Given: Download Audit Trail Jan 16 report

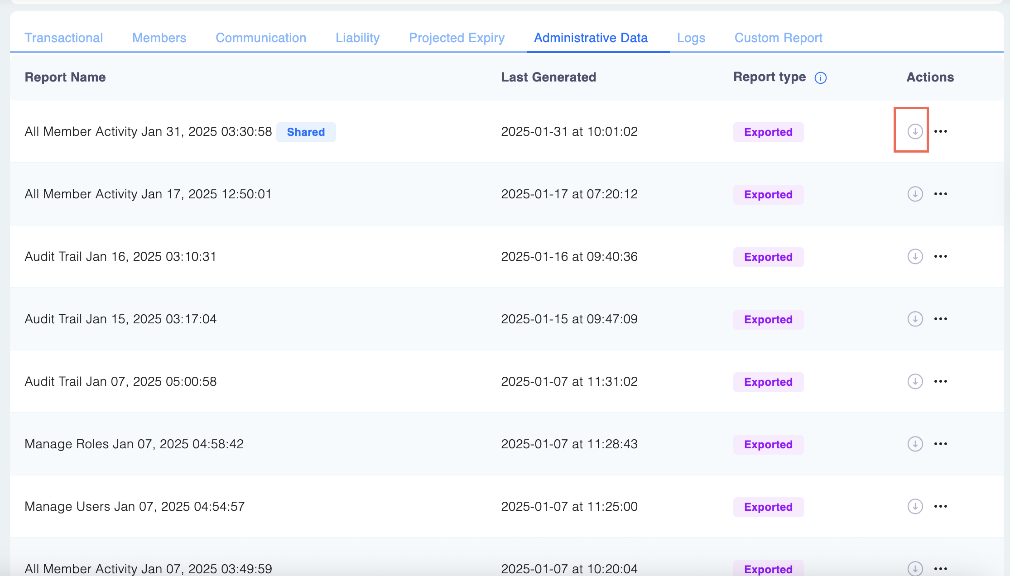Looking at the screenshot, I should (x=915, y=256).
